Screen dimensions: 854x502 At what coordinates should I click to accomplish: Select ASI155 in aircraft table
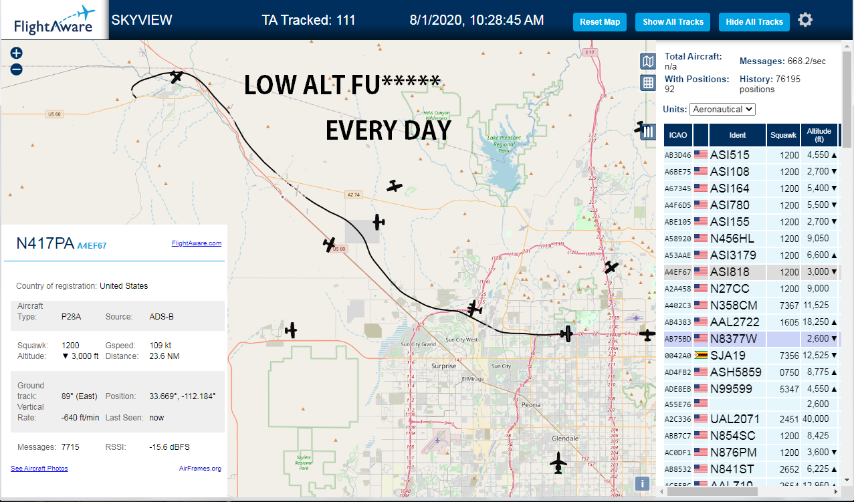click(x=730, y=222)
